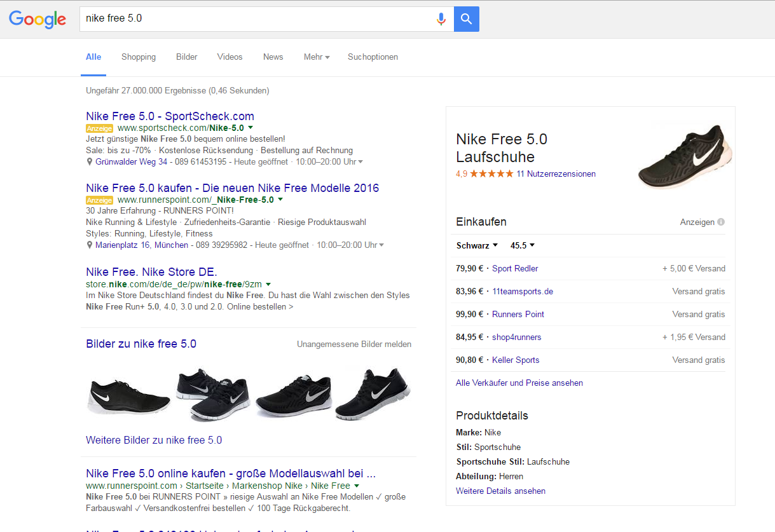775x532 pixels.
Task: Open the fourth black shoe thumbnail
Action: point(373,395)
